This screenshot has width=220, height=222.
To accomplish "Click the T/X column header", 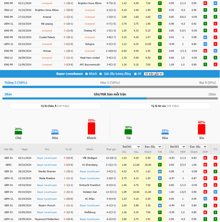I will tap(215, 149).
